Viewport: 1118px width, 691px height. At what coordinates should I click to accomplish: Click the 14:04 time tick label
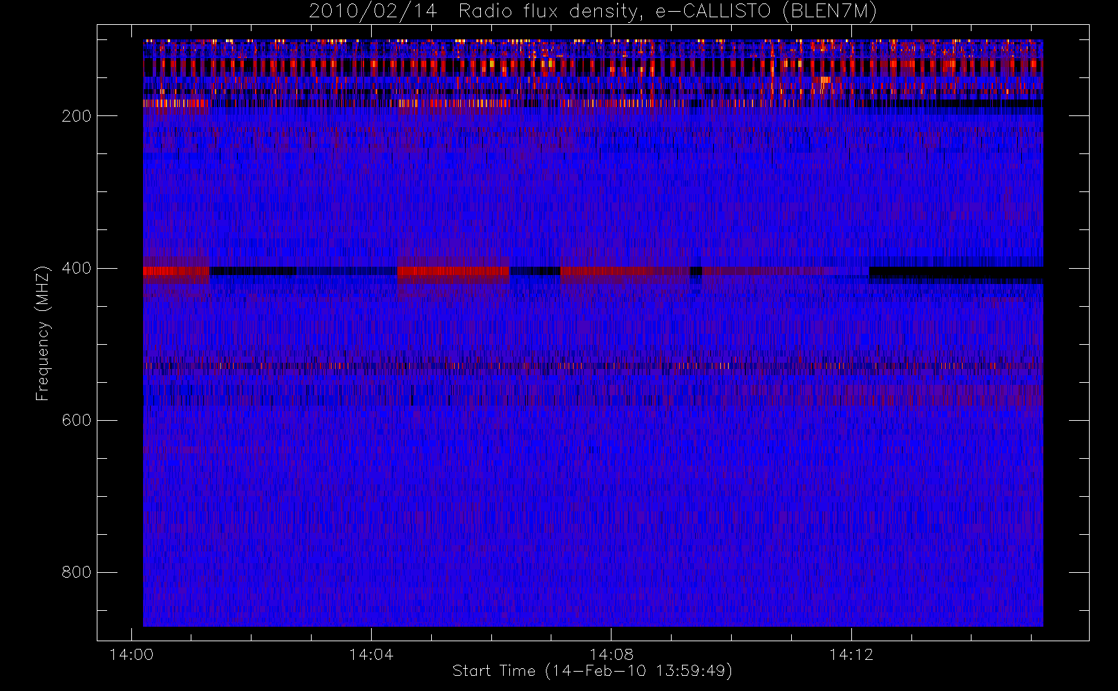point(371,654)
